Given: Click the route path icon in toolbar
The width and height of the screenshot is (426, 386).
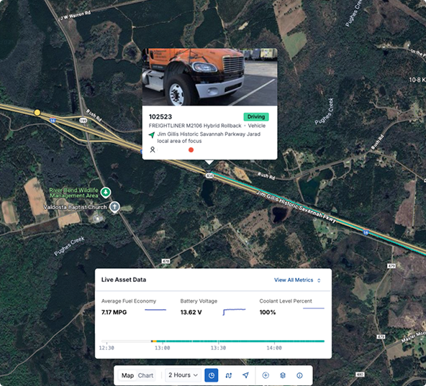Looking at the screenshot, I should point(229,375).
